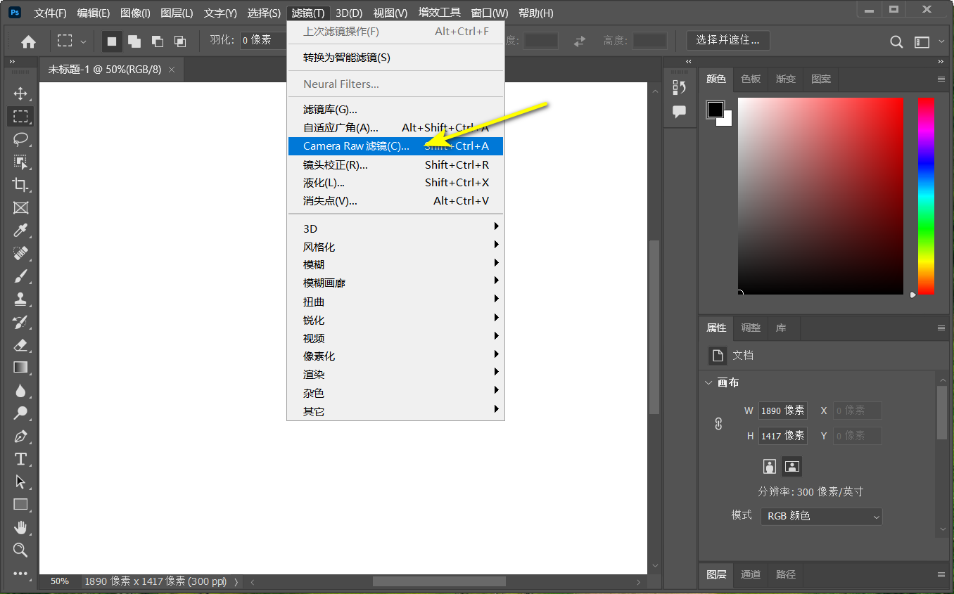Select the Brush tool
The height and width of the screenshot is (594, 954).
(x=20, y=276)
